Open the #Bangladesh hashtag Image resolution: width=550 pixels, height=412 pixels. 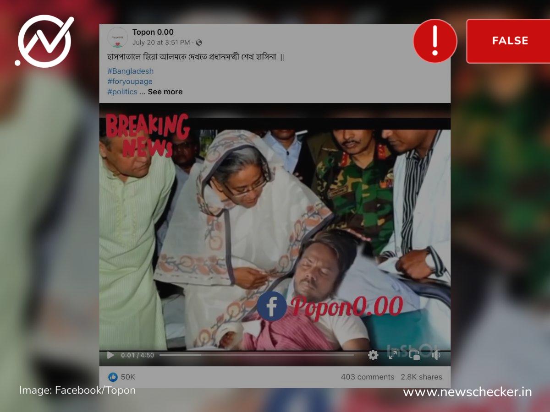coord(131,71)
